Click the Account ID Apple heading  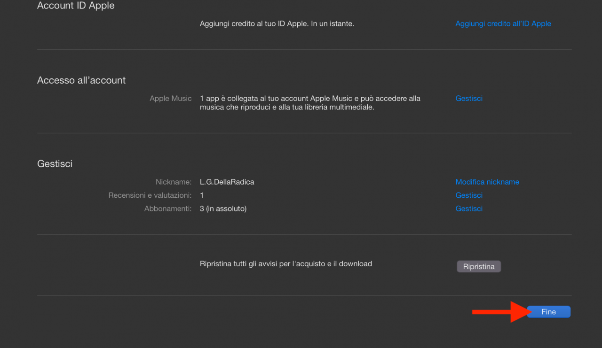coord(76,6)
